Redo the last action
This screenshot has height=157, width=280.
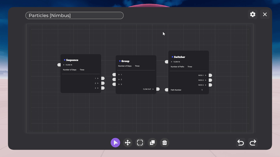pos(253,143)
